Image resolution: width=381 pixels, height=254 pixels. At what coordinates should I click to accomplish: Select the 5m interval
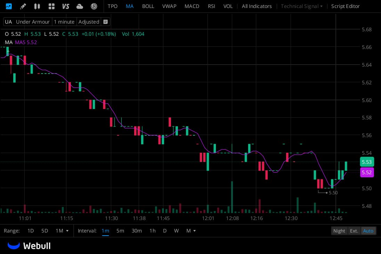(120, 231)
